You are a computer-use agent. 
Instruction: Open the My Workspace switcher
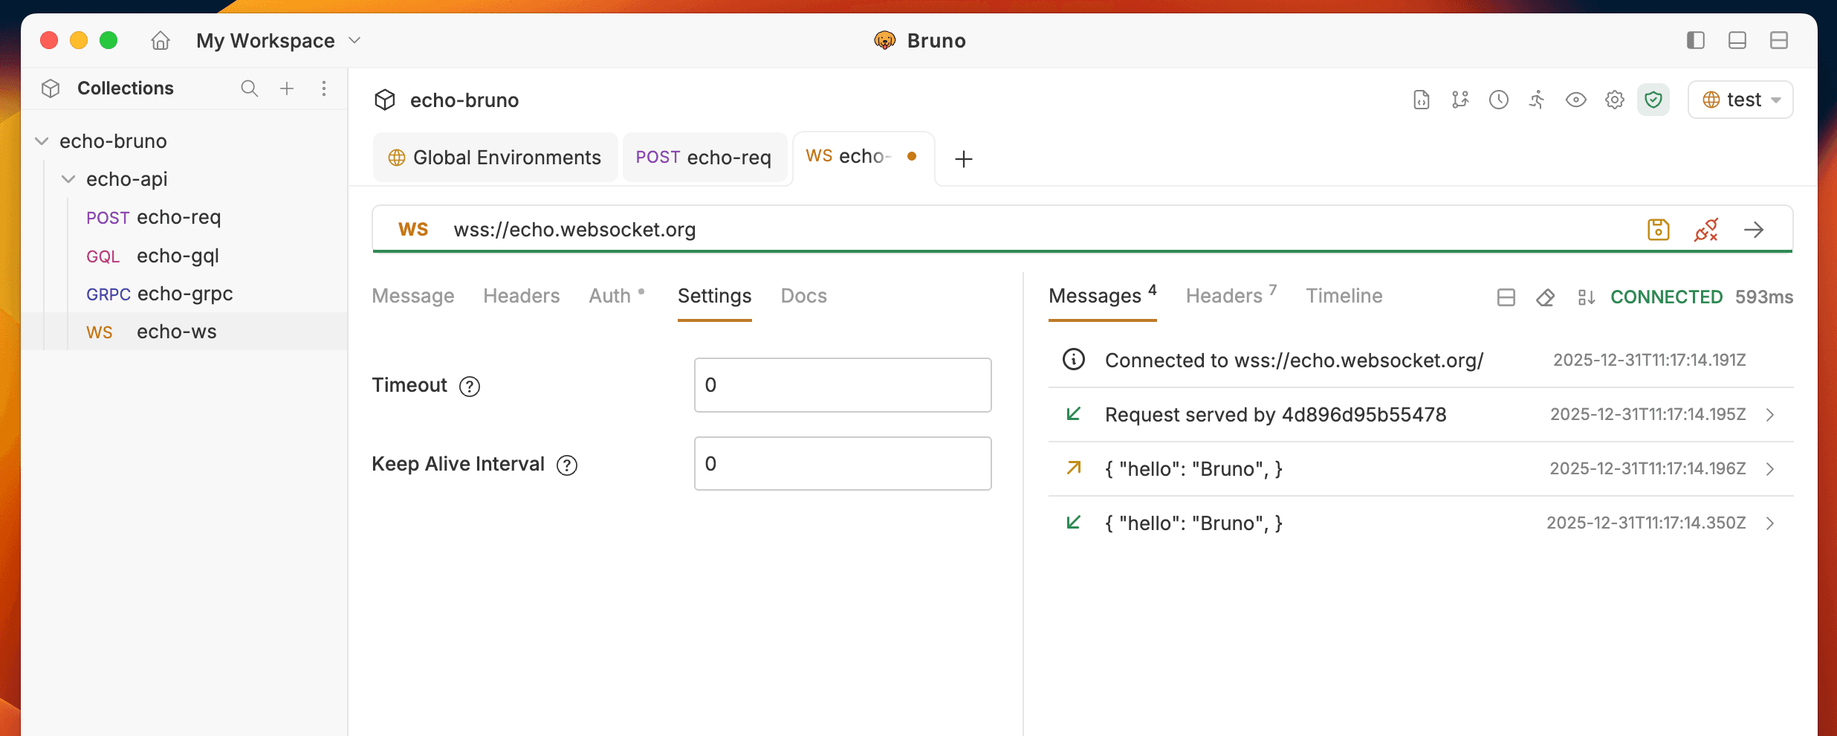tap(277, 40)
